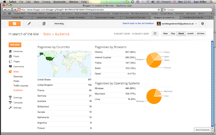216x135 pixels.
Task: Click the stats refresh icon button
Action: tap(155, 33)
